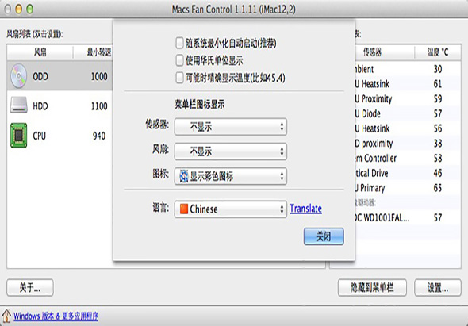Select the Ambient sensor row
Screen dimensions: 468x326
point(408,69)
